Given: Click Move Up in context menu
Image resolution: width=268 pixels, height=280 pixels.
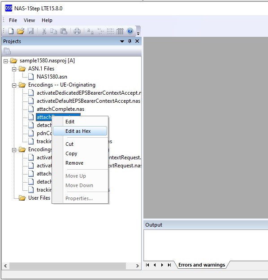Looking at the screenshot, I should point(80,176).
